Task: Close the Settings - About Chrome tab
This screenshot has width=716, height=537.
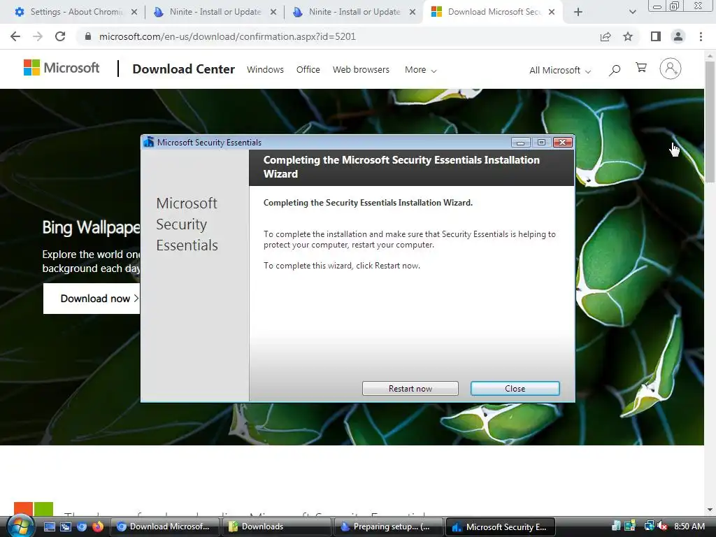Action: coord(134,13)
